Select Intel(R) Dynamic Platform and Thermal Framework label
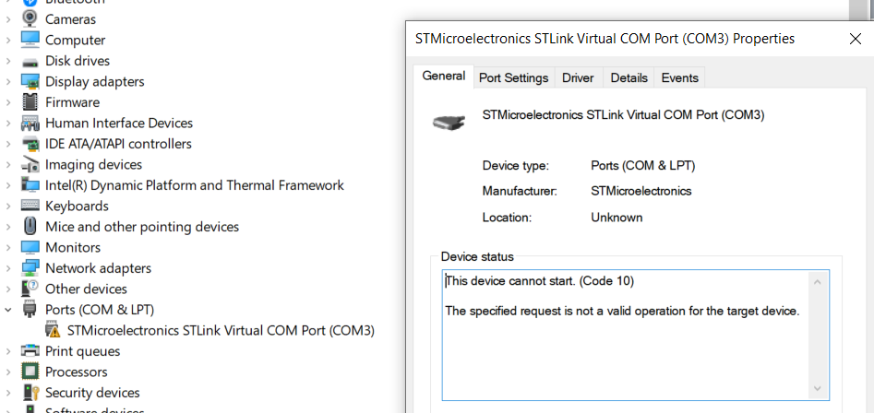 (195, 185)
